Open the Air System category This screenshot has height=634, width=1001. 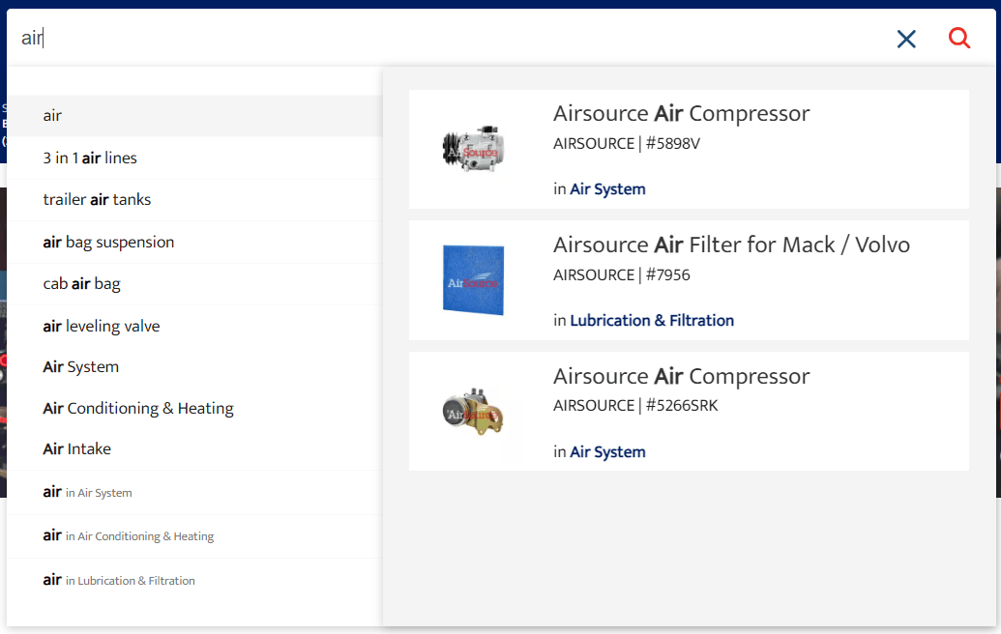(x=79, y=366)
